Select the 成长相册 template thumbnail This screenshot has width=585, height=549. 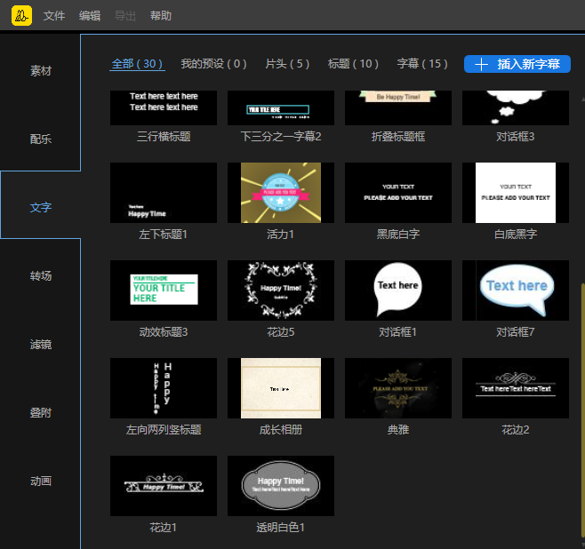click(281, 388)
